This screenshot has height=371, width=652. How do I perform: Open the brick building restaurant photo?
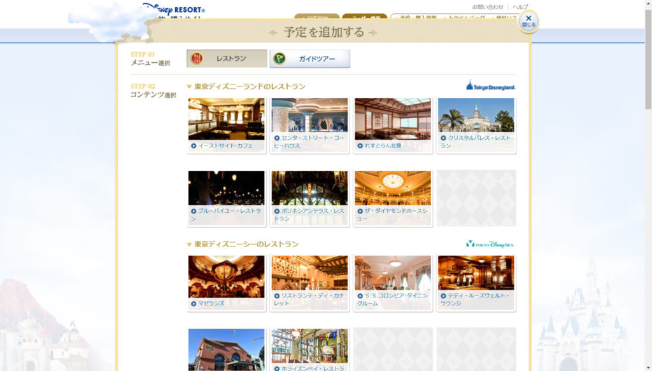click(x=226, y=350)
